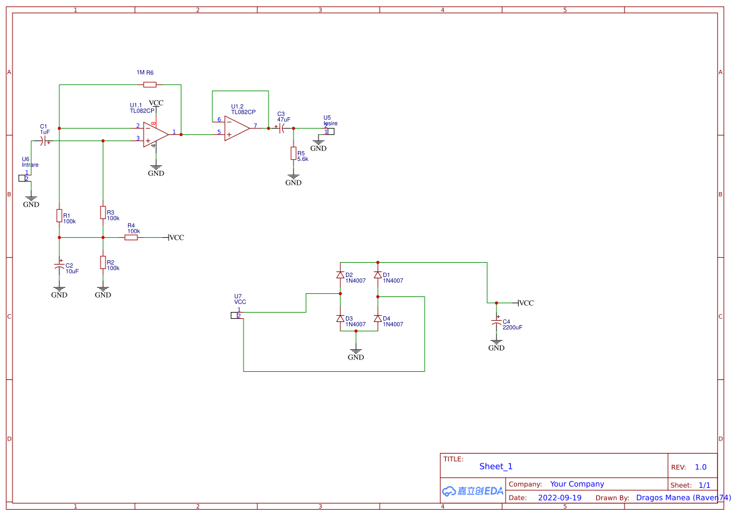Select diode D3 1N4007

pyautogui.click(x=340, y=319)
